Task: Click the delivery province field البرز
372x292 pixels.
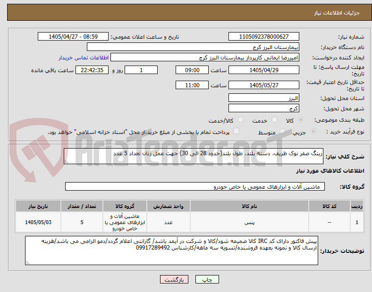Action: 263,98
